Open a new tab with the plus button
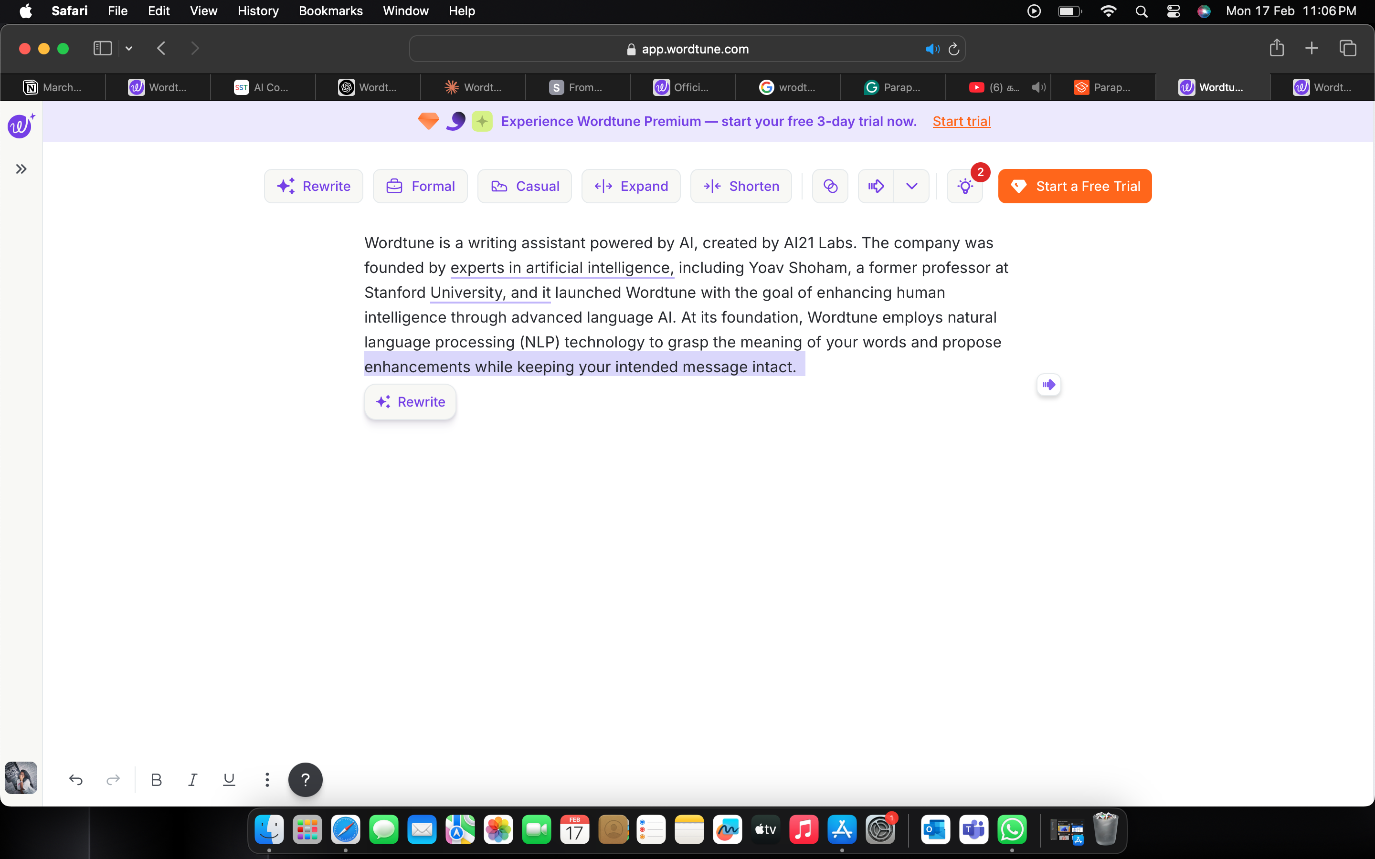The height and width of the screenshot is (859, 1375). coord(1312,48)
